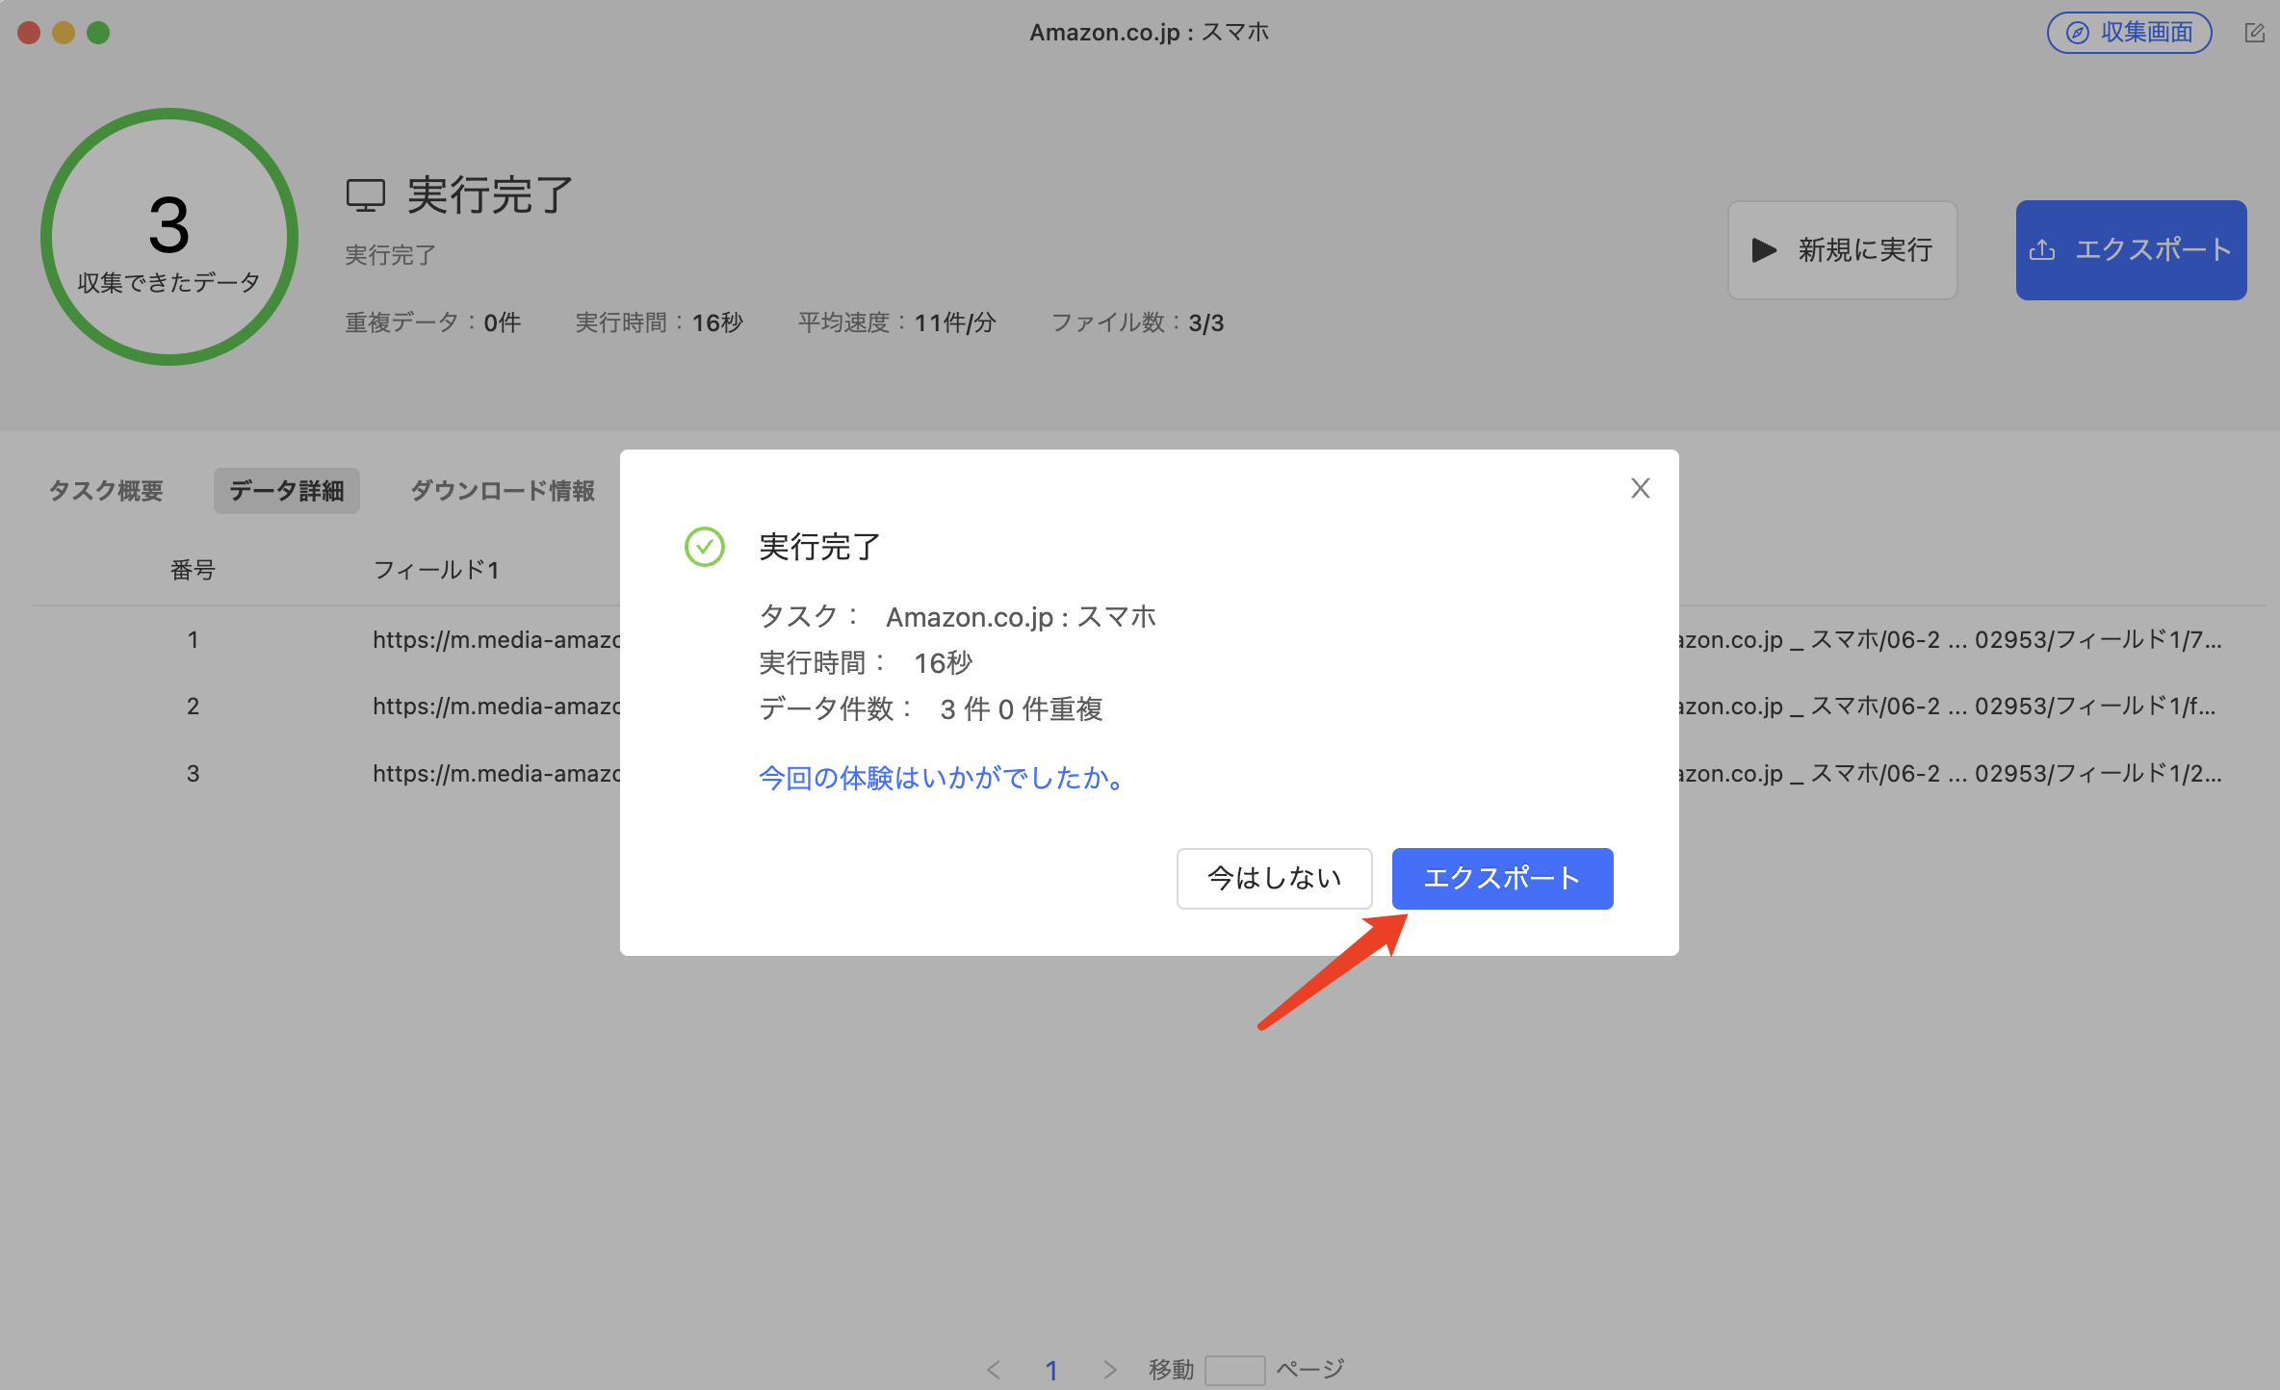Click the upload icon on the header エクスポート button
Screen dimensions: 2280x1390
[x=2042, y=250]
